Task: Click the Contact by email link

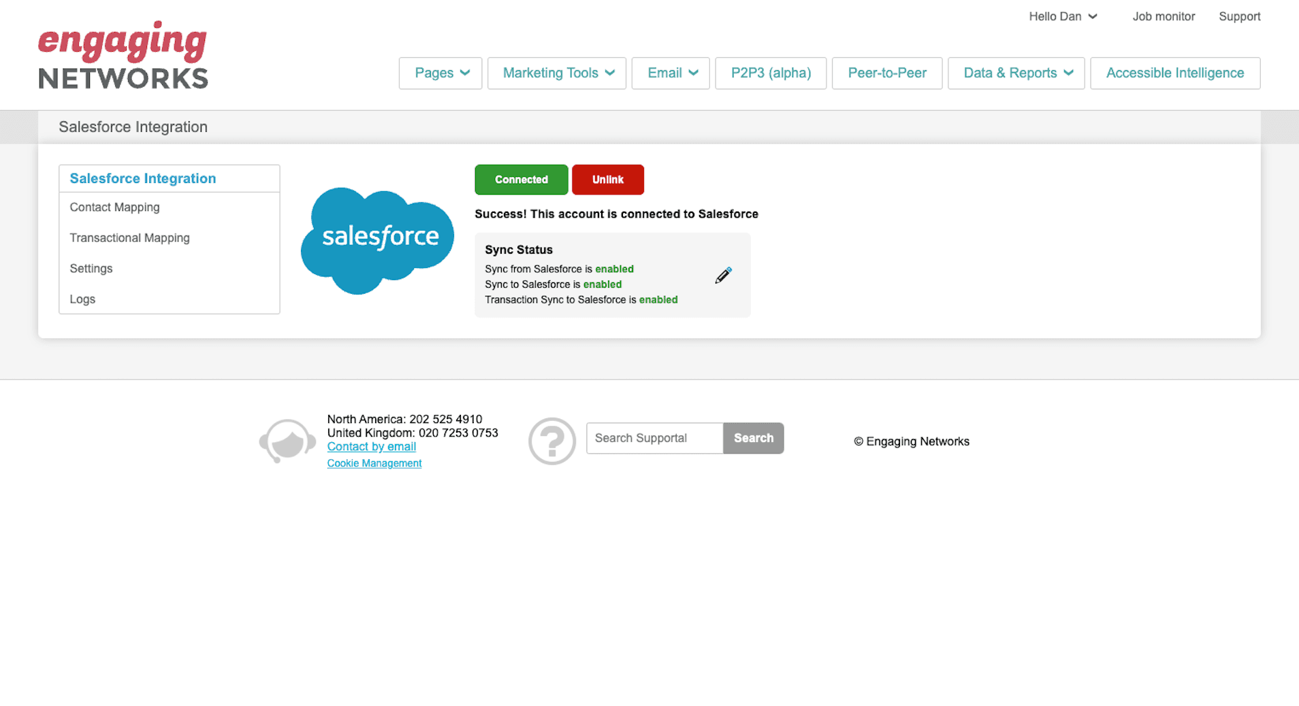Action: pos(372,447)
